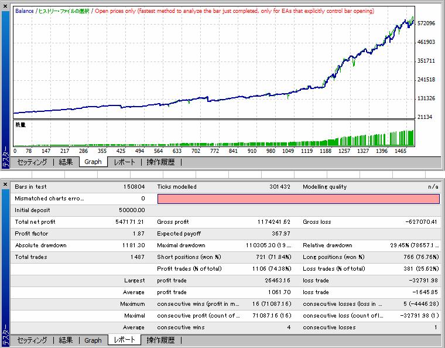Click the 数量 volume chart label
This screenshot has height=348, width=445.
point(20,125)
